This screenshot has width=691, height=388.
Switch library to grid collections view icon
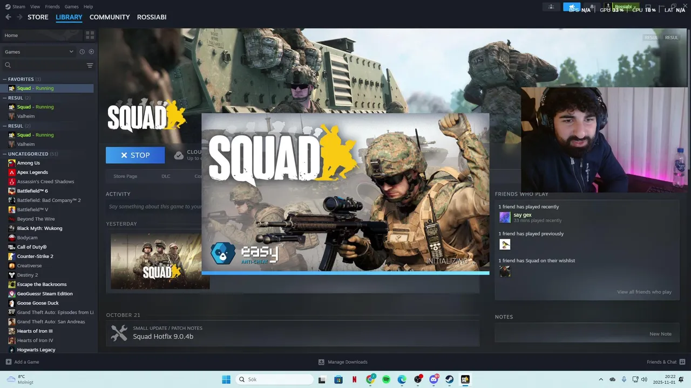click(x=90, y=35)
